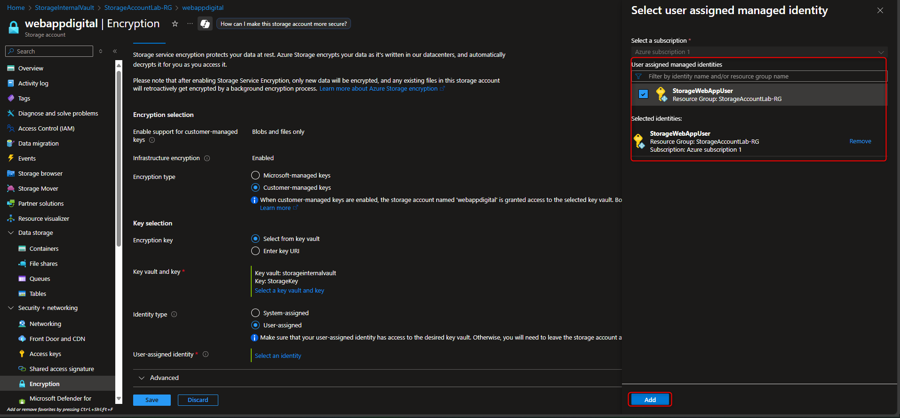Open Learn more about Azure Storage encryption
This screenshot has height=418, width=900.
coord(382,88)
